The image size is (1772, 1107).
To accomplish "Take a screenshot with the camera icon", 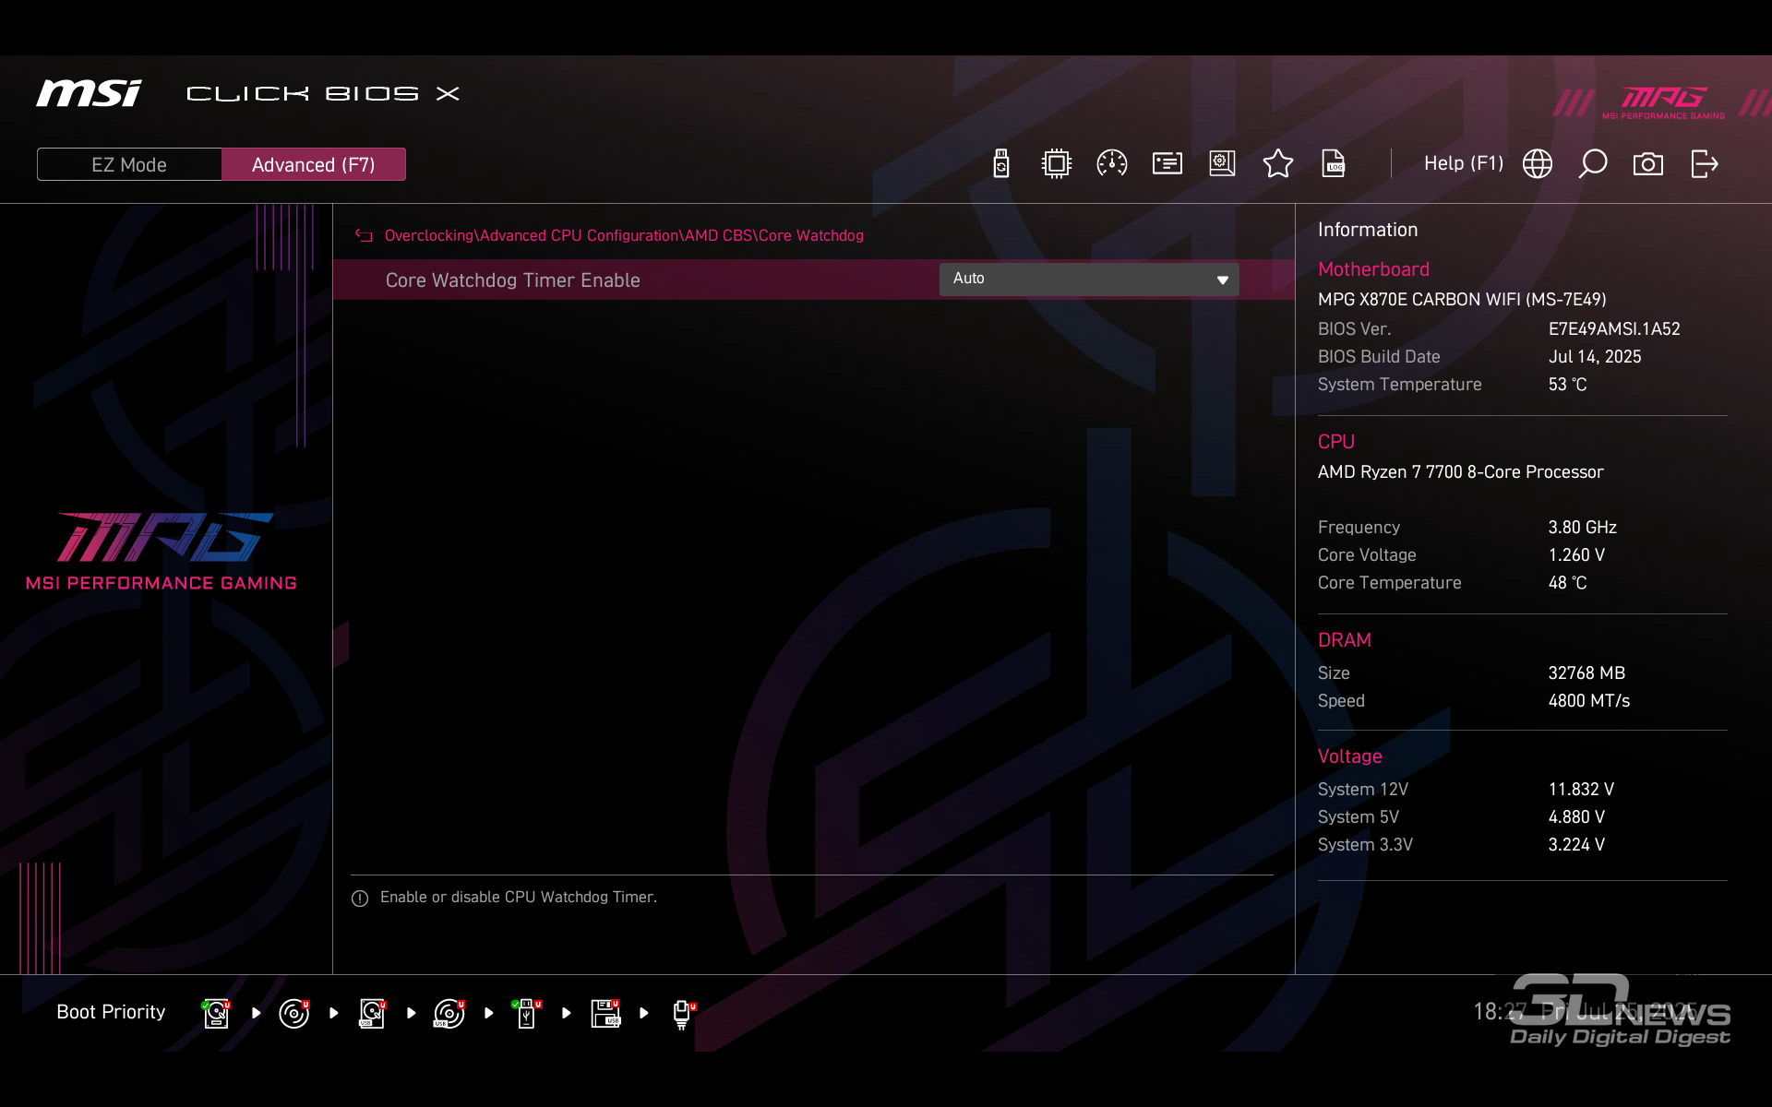I will [x=1647, y=164].
